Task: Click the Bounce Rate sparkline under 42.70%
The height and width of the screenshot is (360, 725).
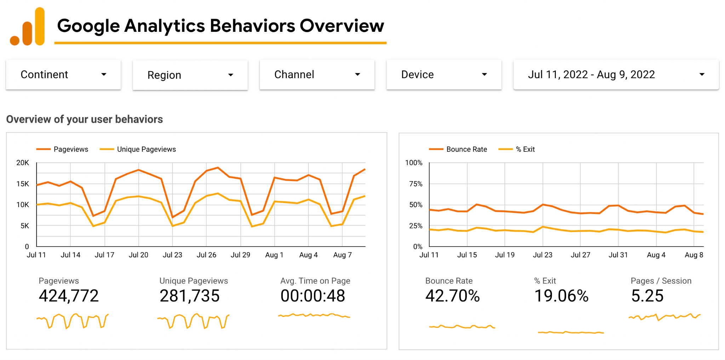Action: [x=462, y=327]
